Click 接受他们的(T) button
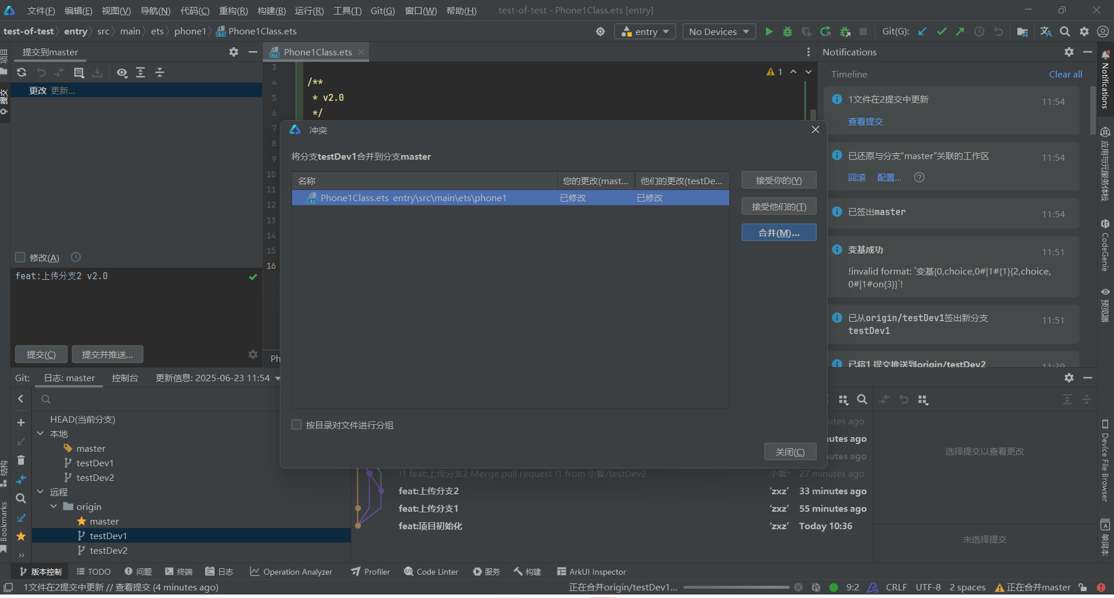 point(779,206)
